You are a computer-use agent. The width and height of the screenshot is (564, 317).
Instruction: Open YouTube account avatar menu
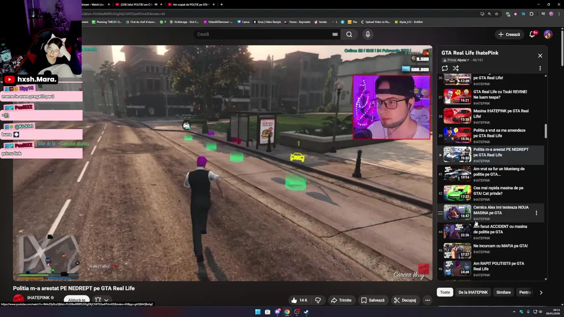pos(548,34)
